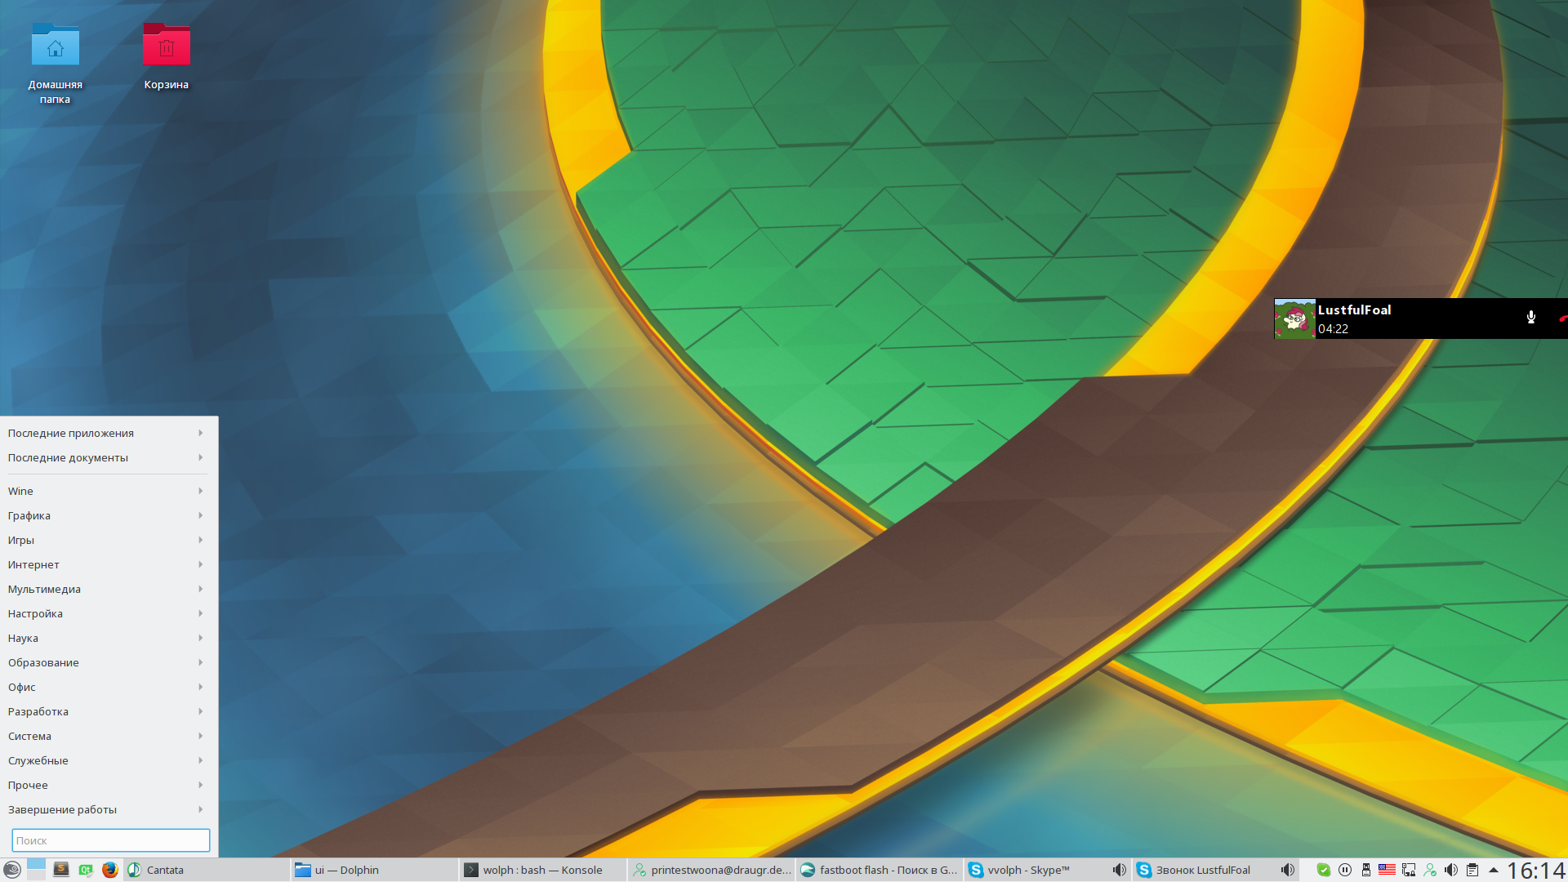Expand Разработка submenu arrow

click(x=200, y=711)
